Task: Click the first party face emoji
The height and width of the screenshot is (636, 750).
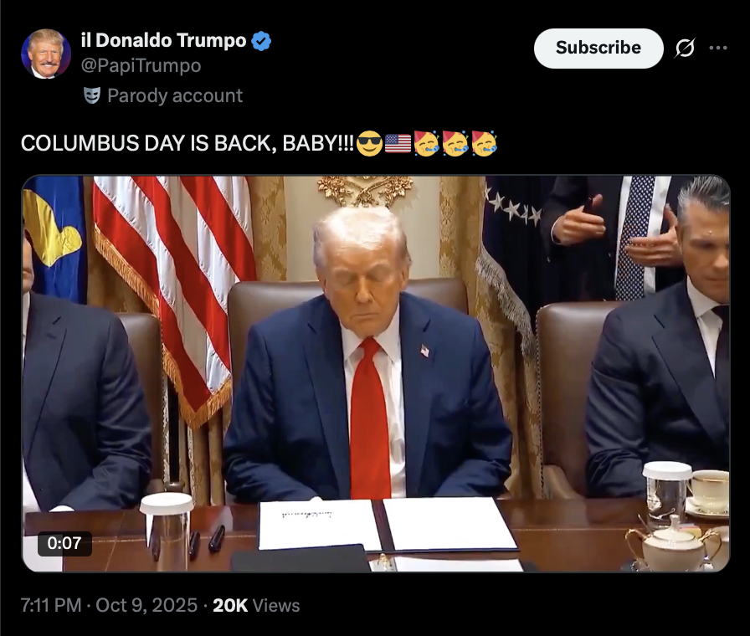Action: point(427,143)
